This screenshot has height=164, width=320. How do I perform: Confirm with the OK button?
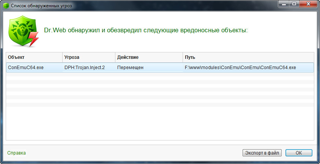pyautogui.click(x=298, y=153)
